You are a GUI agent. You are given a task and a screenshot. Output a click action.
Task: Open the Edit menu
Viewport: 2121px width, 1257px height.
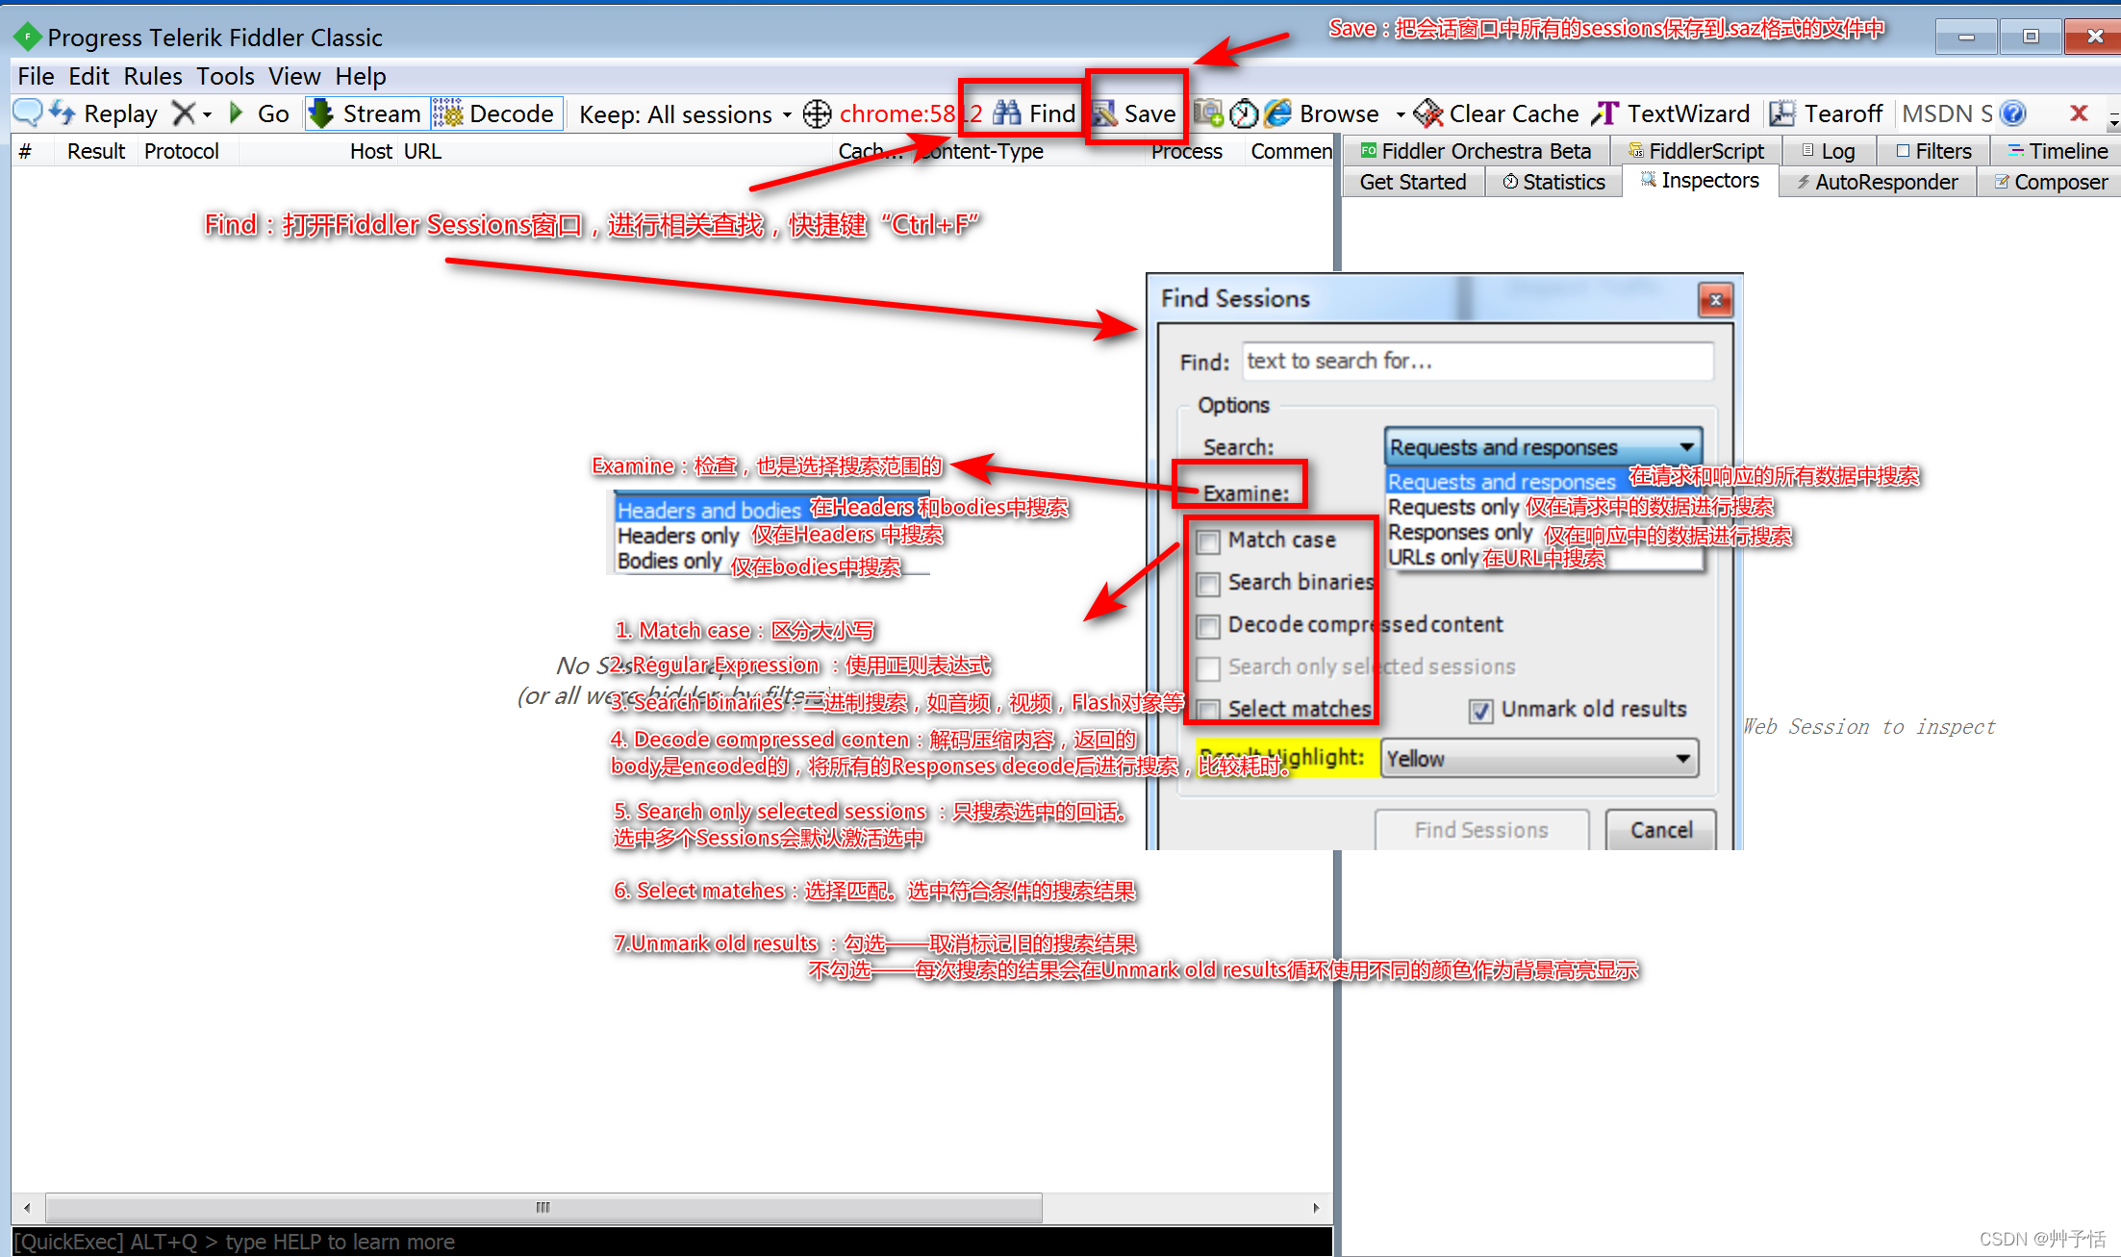pos(88,76)
